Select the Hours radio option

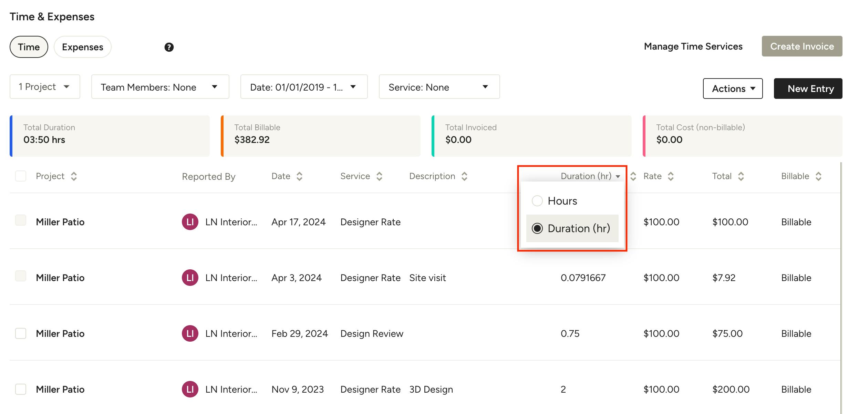point(537,201)
